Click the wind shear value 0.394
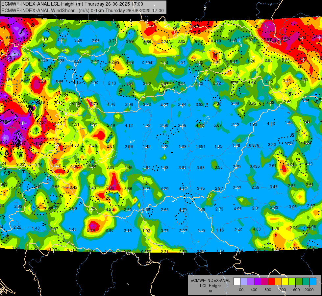This screenshot has width=322, height=296. click(147, 62)
